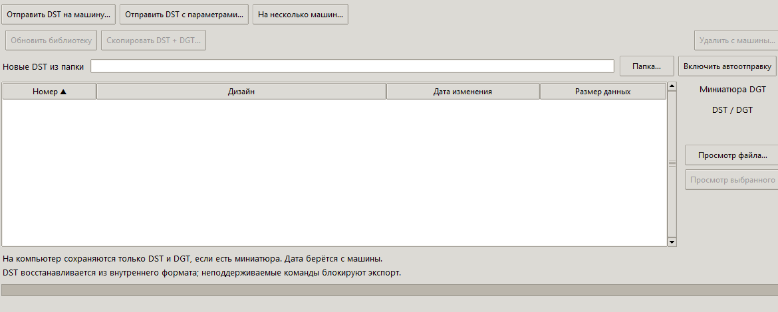Viewport: 778px width, 312px height.
Task: Click the note starting "DST восстанавливается"
Action: click(201, 273)
